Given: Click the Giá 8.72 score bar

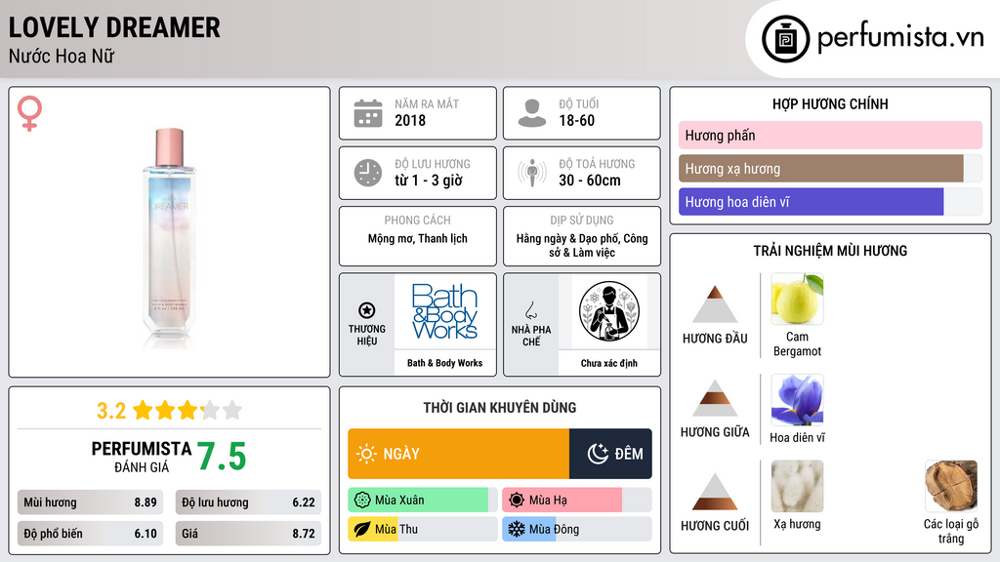Looking at the screenshot, I should click(248, 534).
